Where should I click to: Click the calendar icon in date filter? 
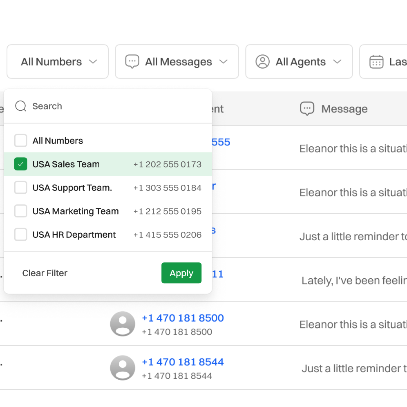[x=376, y=62]
